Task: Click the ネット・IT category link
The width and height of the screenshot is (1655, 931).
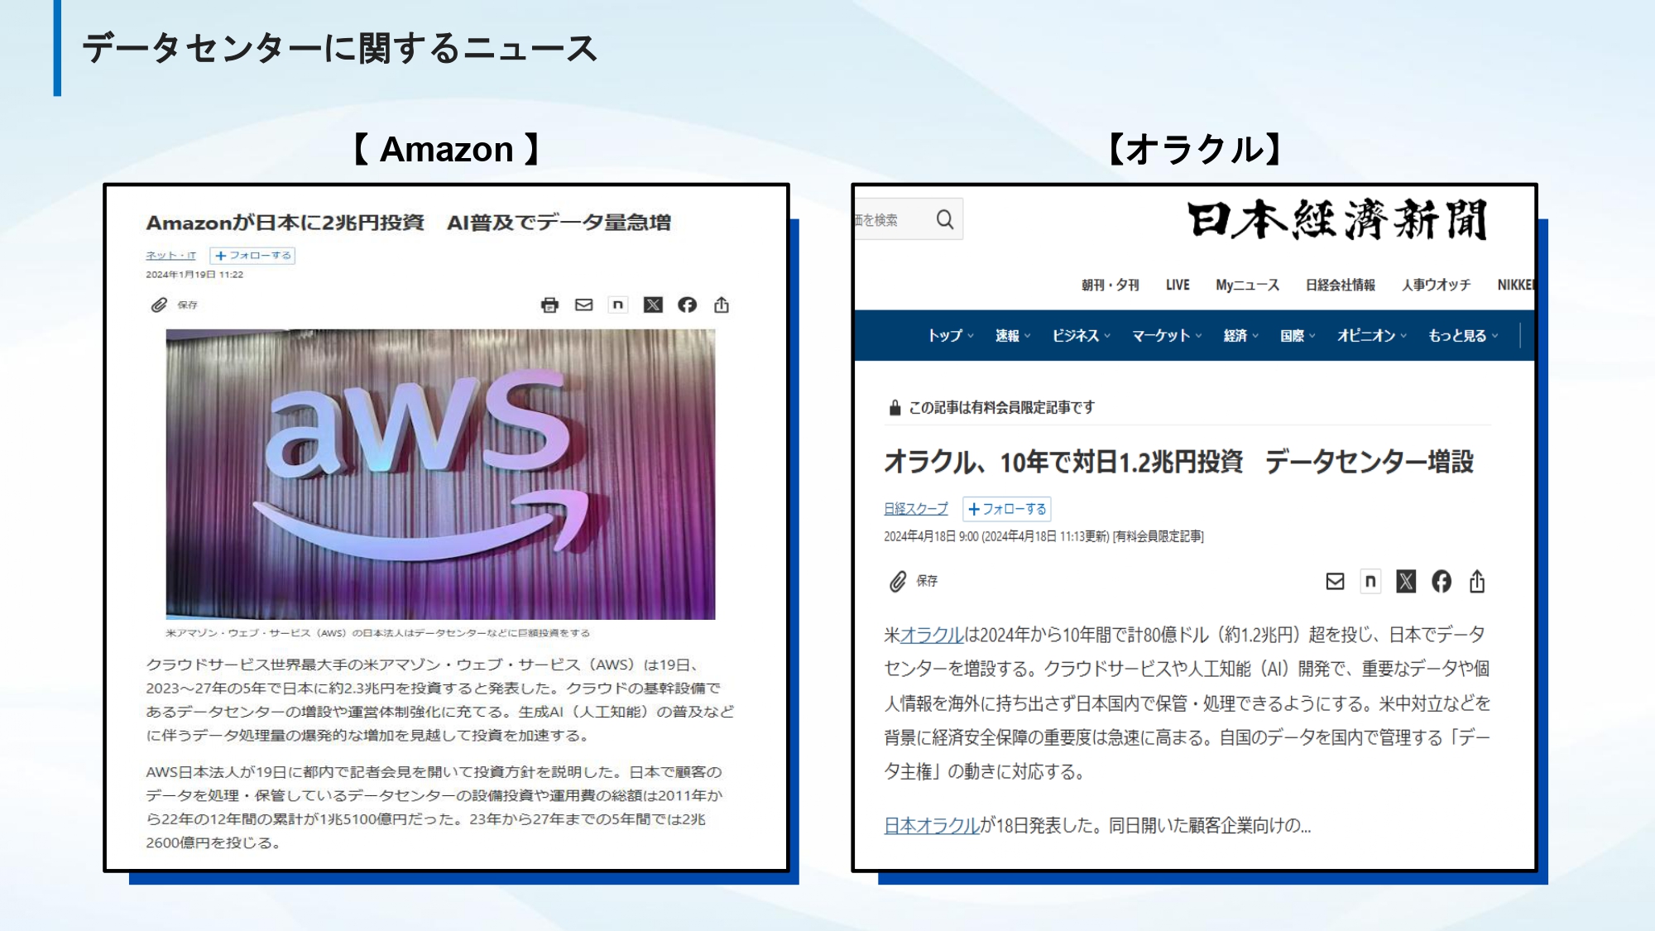Action: click(x=170, y=256)
